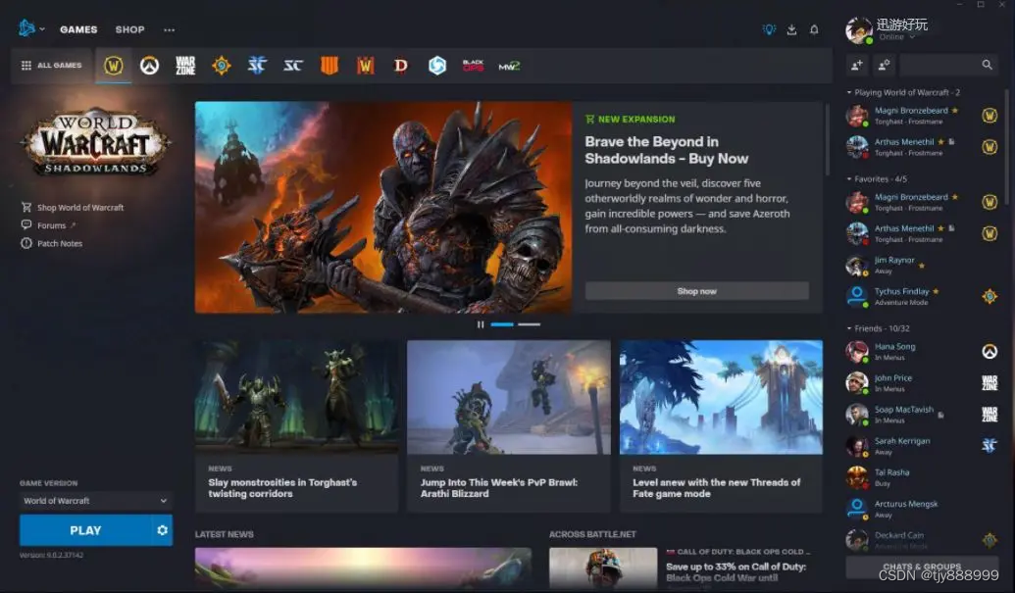
Task: Select Sarah Kerrigan in friends list
Action: (923, 446)
